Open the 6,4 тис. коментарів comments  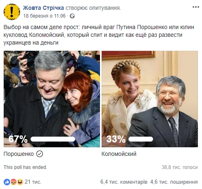pyautogui.click(x=124, y=182)
